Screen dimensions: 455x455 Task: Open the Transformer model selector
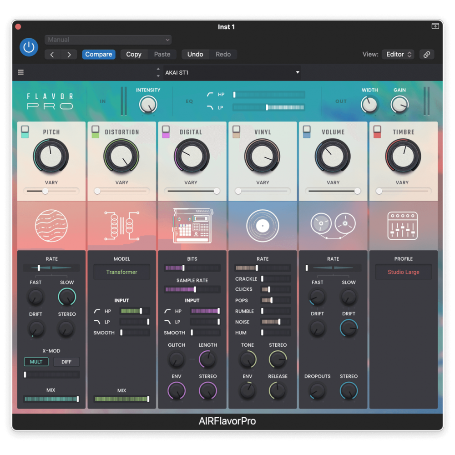[x=121, y=272]
